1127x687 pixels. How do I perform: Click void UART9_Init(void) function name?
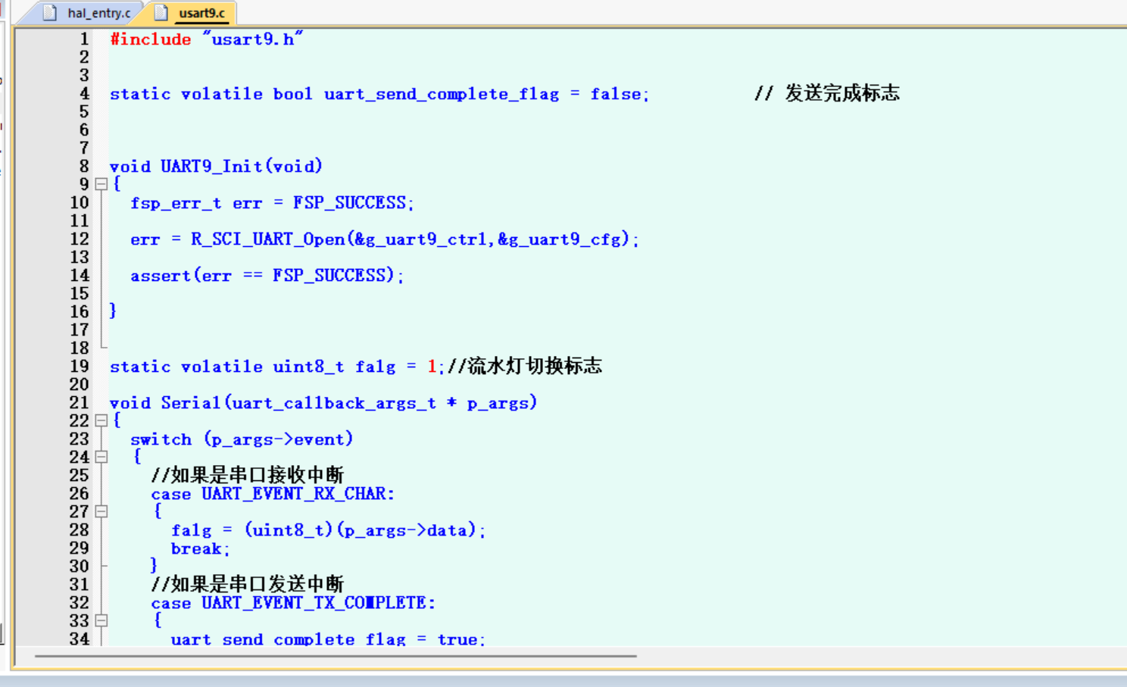pos(216,166)
